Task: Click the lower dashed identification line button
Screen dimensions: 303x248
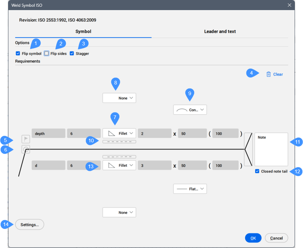Action: (119, 157)
